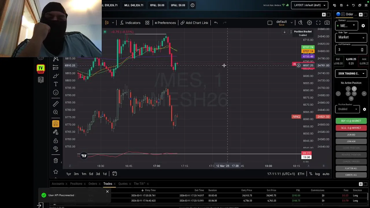Expand the default chart template dropdown
Viewport: 370px width, 208px height.
pos(291,23)
